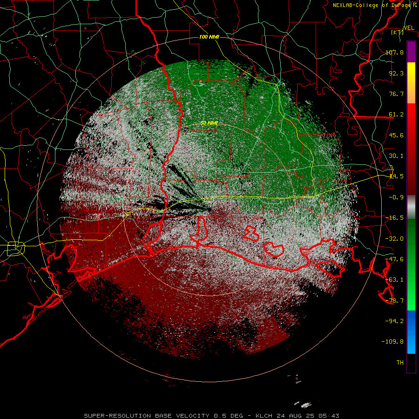Click the 107.8 velocity scale label

click(x=394, y=52)
